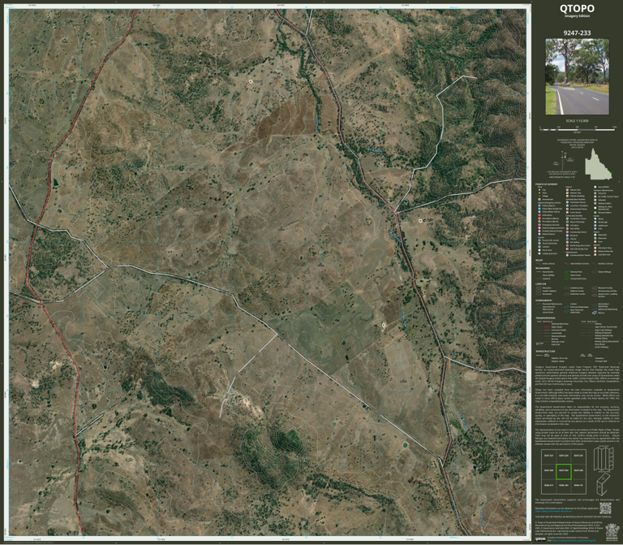Viewport: 623px width, 545px height.
Task: Click the National Park boundary legend symbol
Action: pos(566,272)
